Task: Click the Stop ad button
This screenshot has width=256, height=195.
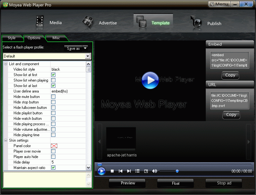Action: point(224,183)
